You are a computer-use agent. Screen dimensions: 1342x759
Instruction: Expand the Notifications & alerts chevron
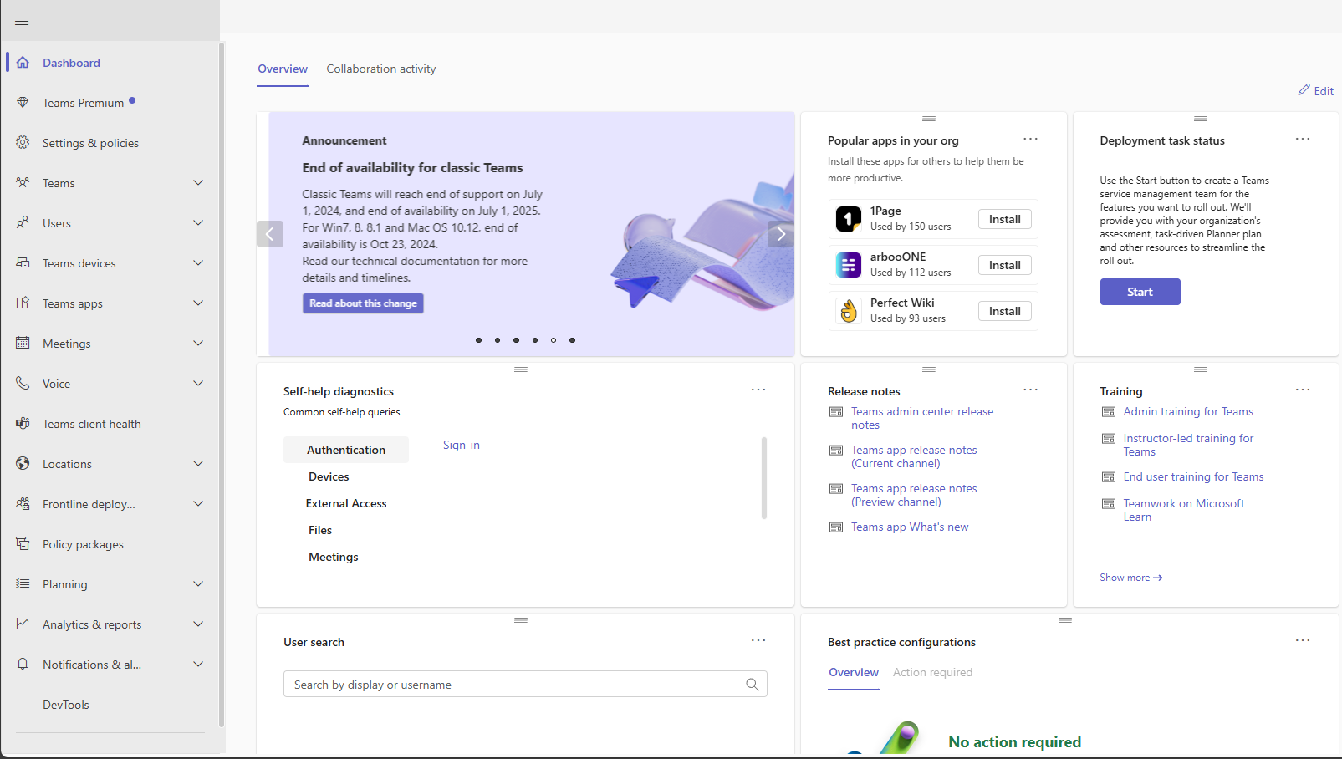pos(198,665)
